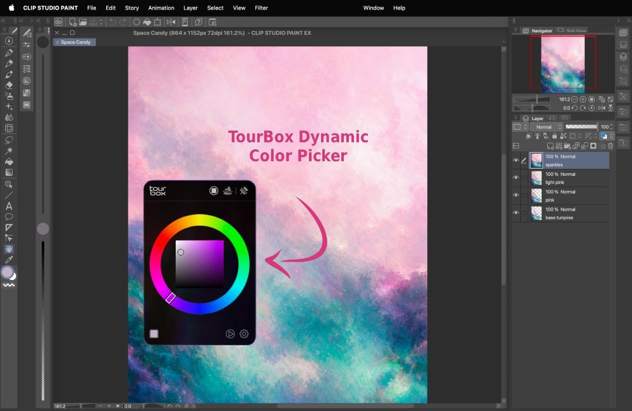Screen dimensions: 632x411
Task: Redo the action in command bar
Action: 123,21
